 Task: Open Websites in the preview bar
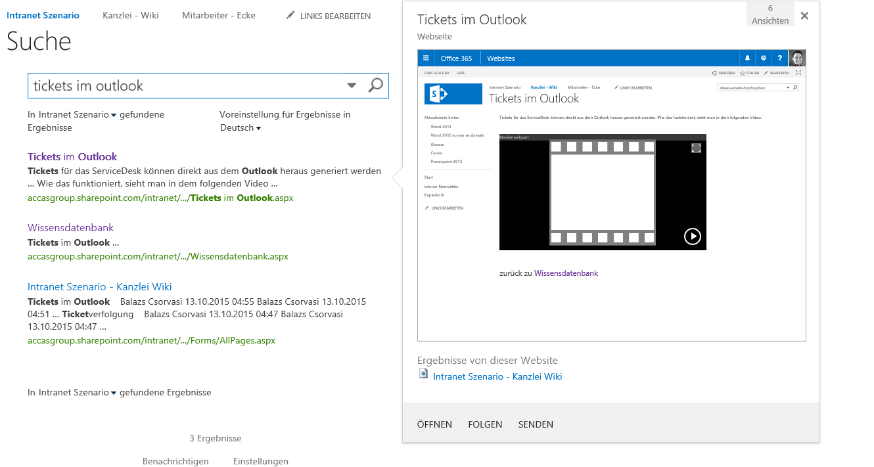pyautogui.click(x=501, y=58)
